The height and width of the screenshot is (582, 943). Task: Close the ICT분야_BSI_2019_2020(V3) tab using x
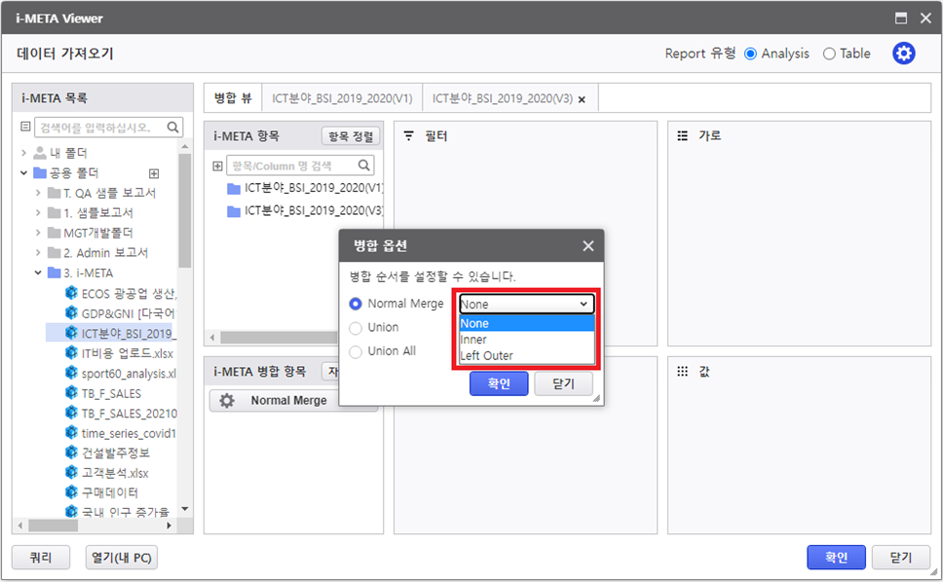[582, 99]
